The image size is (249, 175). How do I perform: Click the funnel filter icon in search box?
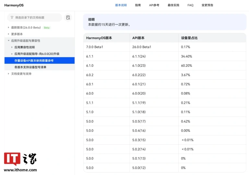point(12,17)
